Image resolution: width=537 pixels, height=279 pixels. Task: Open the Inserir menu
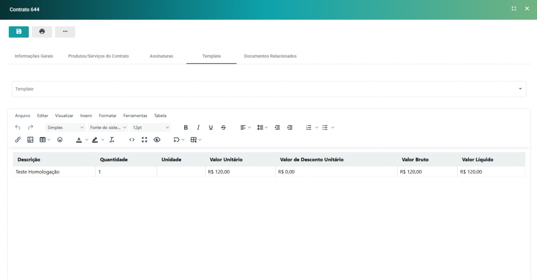(86, 115)
